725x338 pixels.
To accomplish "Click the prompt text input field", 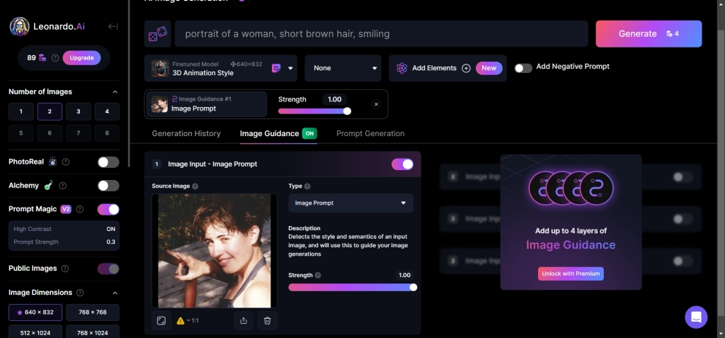I will point(382,34).
